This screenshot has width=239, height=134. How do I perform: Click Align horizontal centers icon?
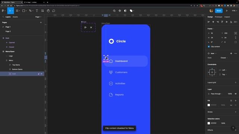(213, 22)
